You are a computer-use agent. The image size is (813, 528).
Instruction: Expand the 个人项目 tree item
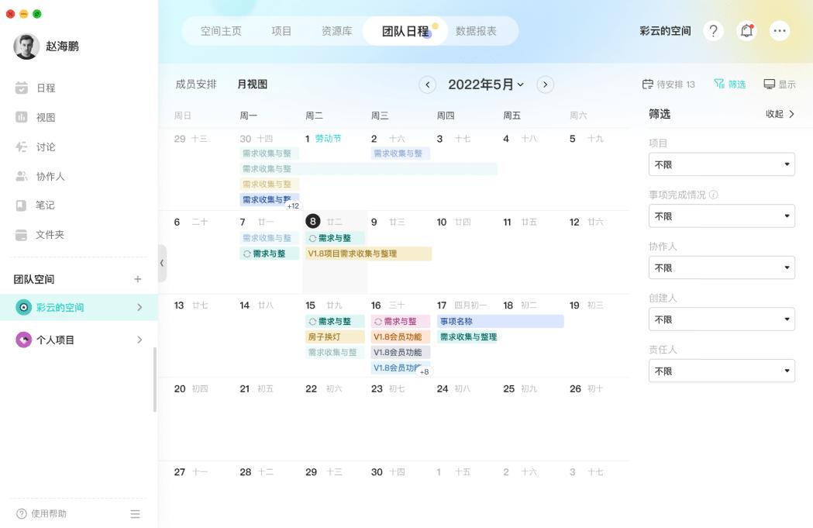pyautogui.click(x=140, y=340)
